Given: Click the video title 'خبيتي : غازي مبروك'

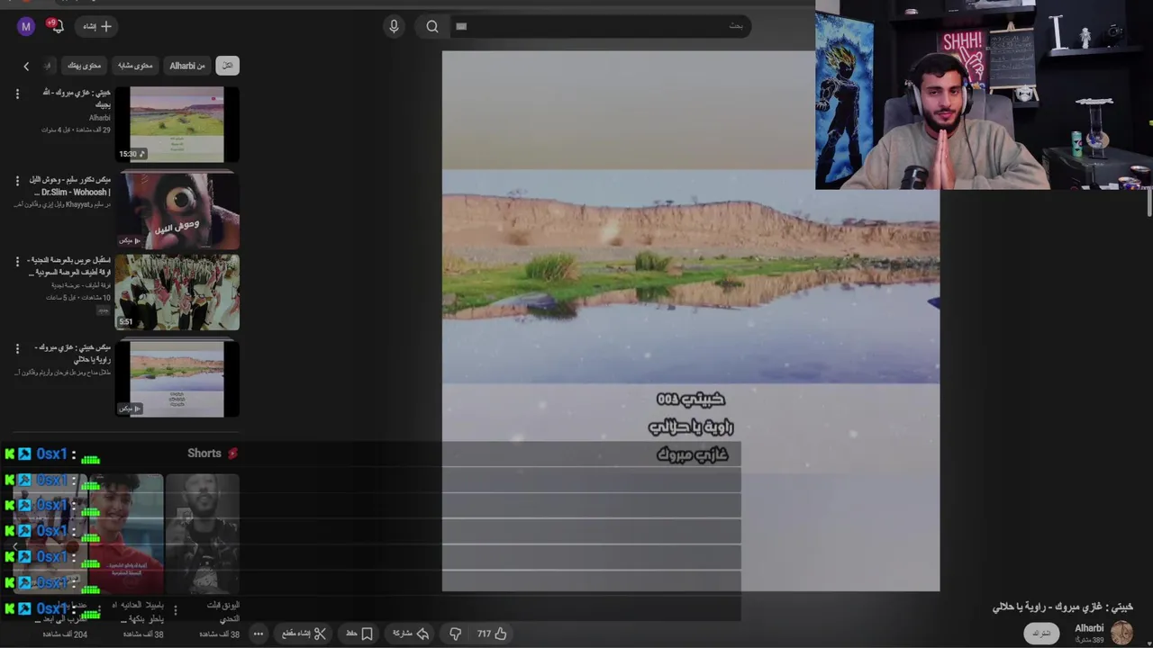Looking at the screenshot, I should (x=1063, y=607).
